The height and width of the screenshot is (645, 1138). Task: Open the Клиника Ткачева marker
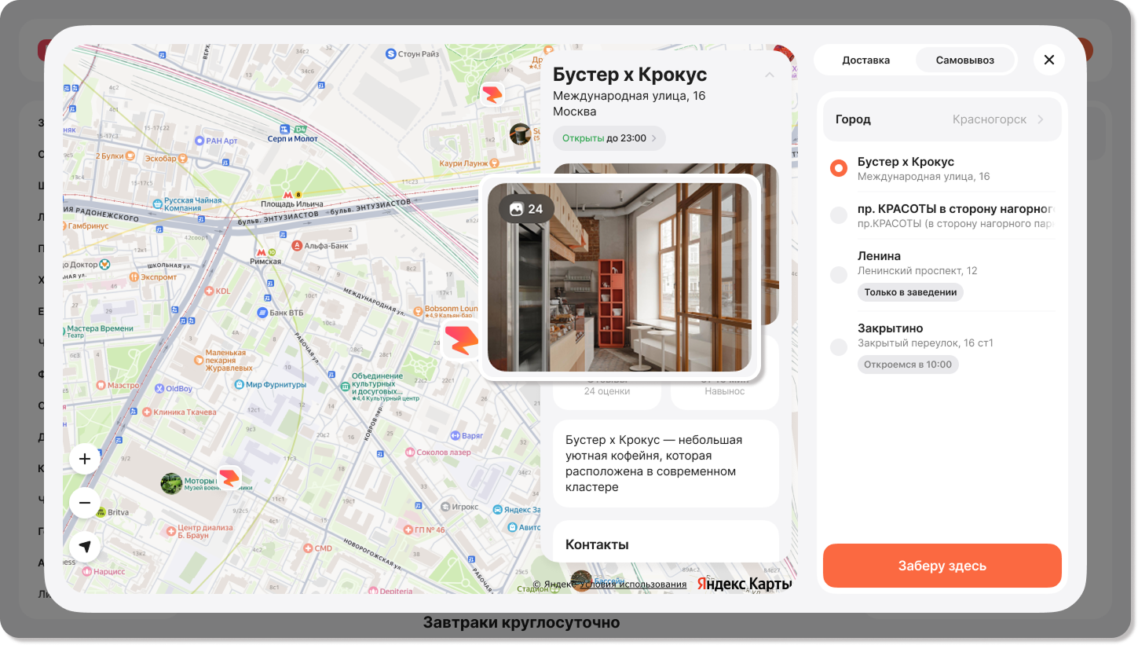(x=147, y=412)
